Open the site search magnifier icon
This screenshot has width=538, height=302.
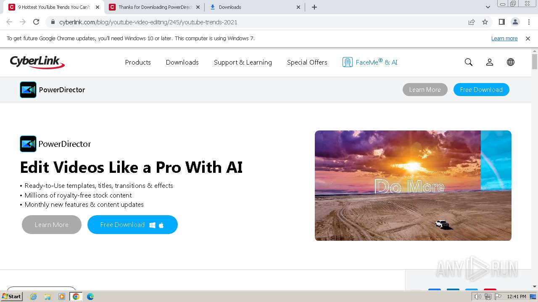pos(469,62)
